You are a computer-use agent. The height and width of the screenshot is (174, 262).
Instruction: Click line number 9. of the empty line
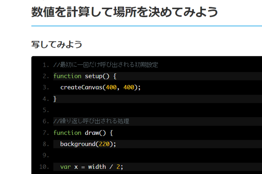(x=46, y=155)
